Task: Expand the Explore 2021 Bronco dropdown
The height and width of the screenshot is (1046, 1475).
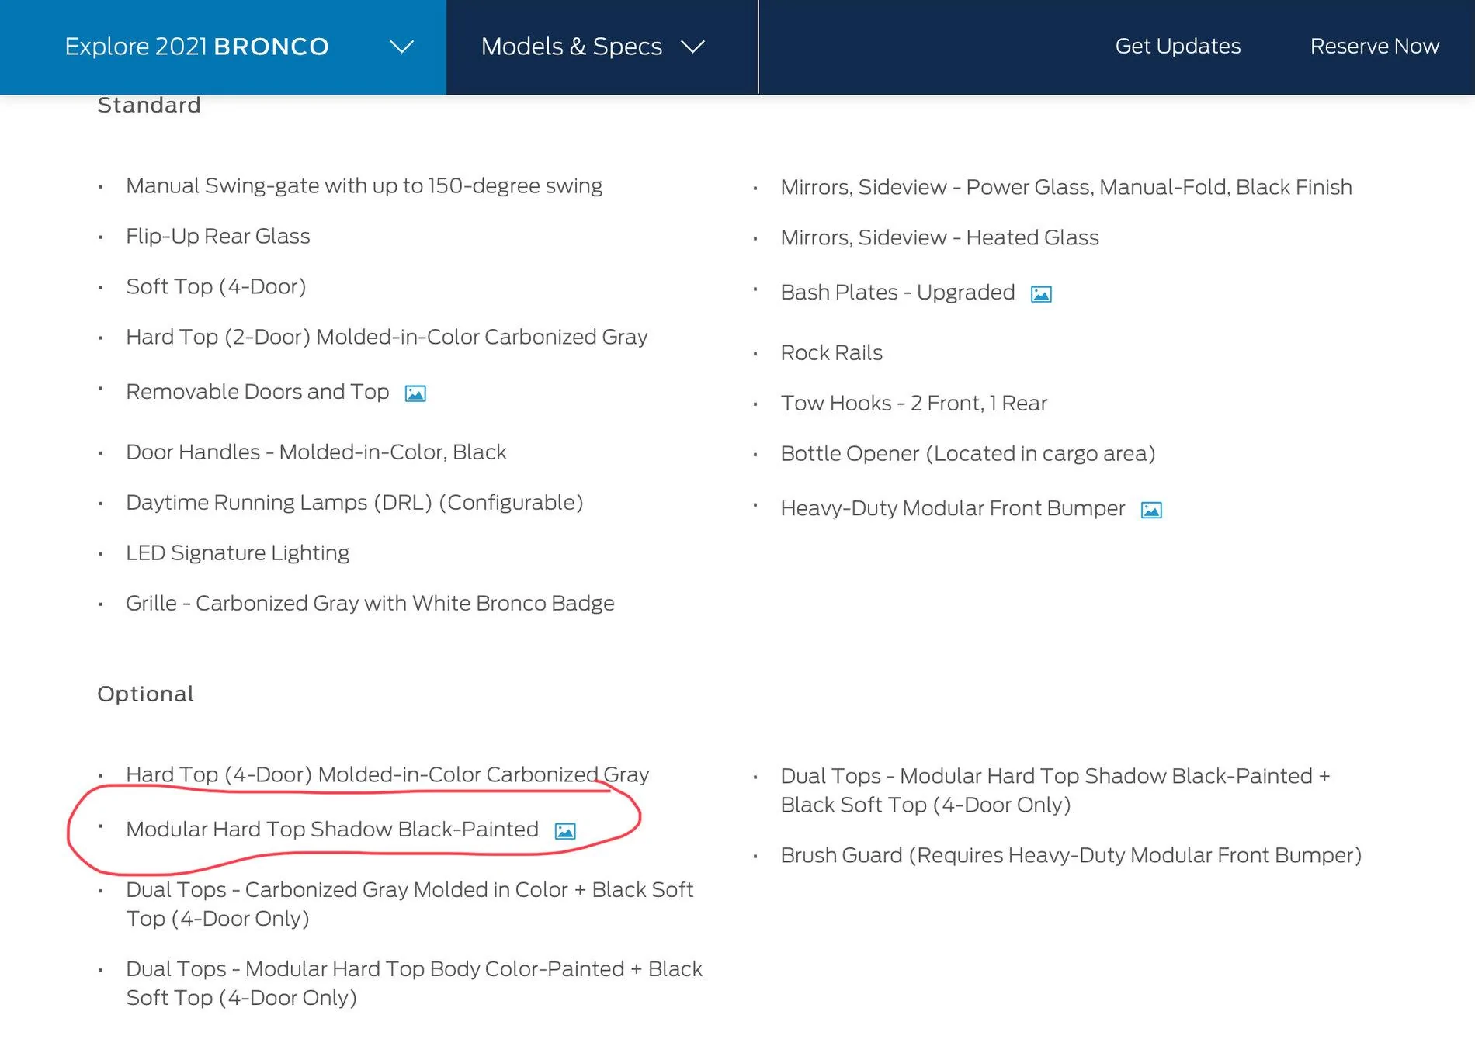Action: (x=401, y=47)
